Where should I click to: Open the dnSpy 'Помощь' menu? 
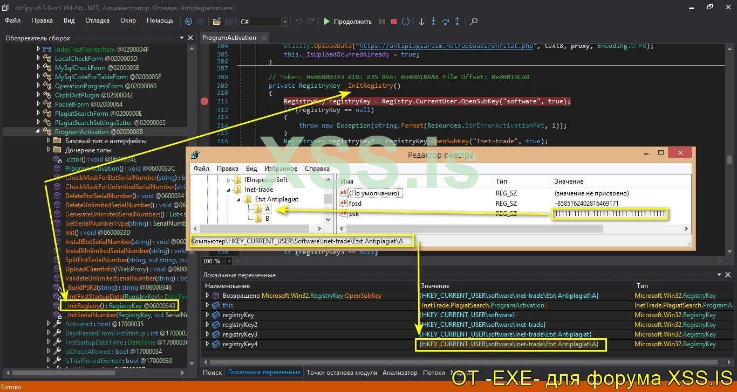click(160, 20)
